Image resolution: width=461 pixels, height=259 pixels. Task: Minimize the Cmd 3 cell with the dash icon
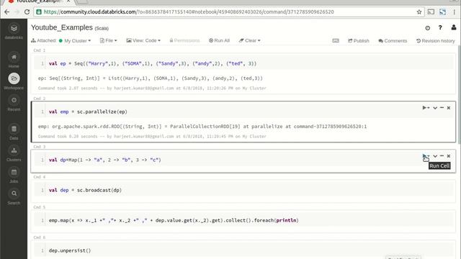(x=442, y=156)
